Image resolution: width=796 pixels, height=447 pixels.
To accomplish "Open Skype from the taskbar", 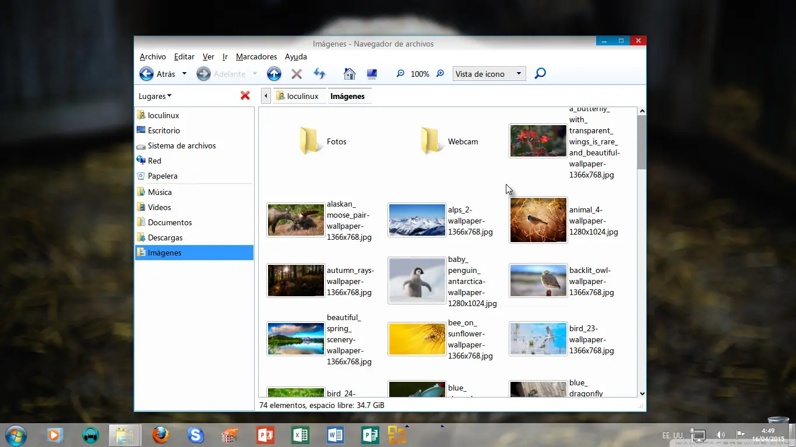I will point(195,435).
